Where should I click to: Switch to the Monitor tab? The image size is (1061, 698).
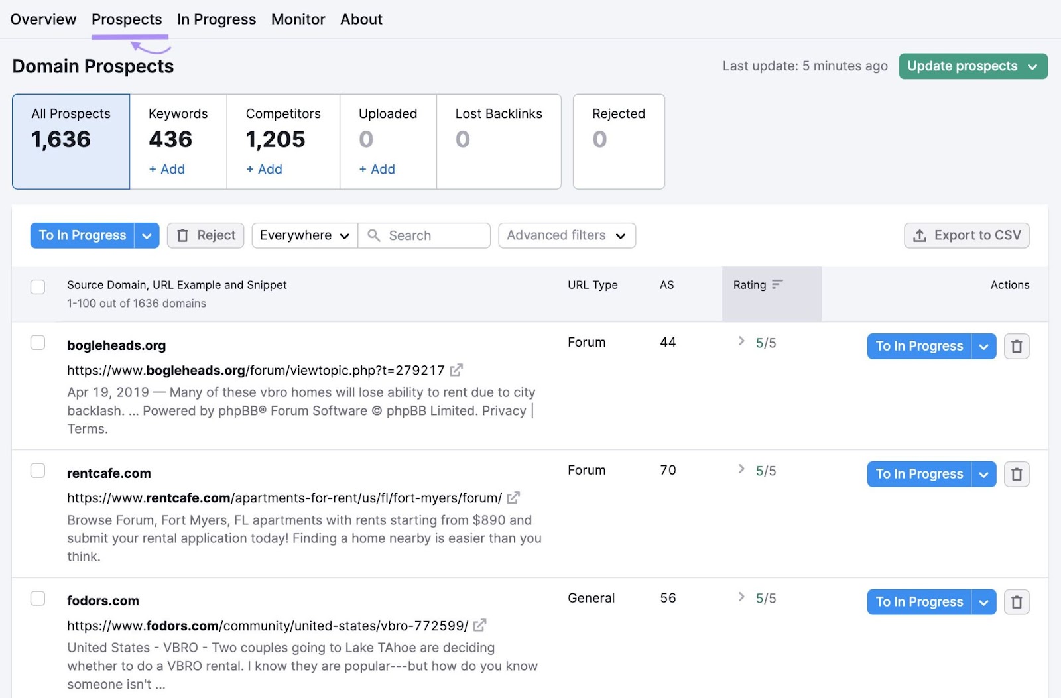(x=298, y=19)
